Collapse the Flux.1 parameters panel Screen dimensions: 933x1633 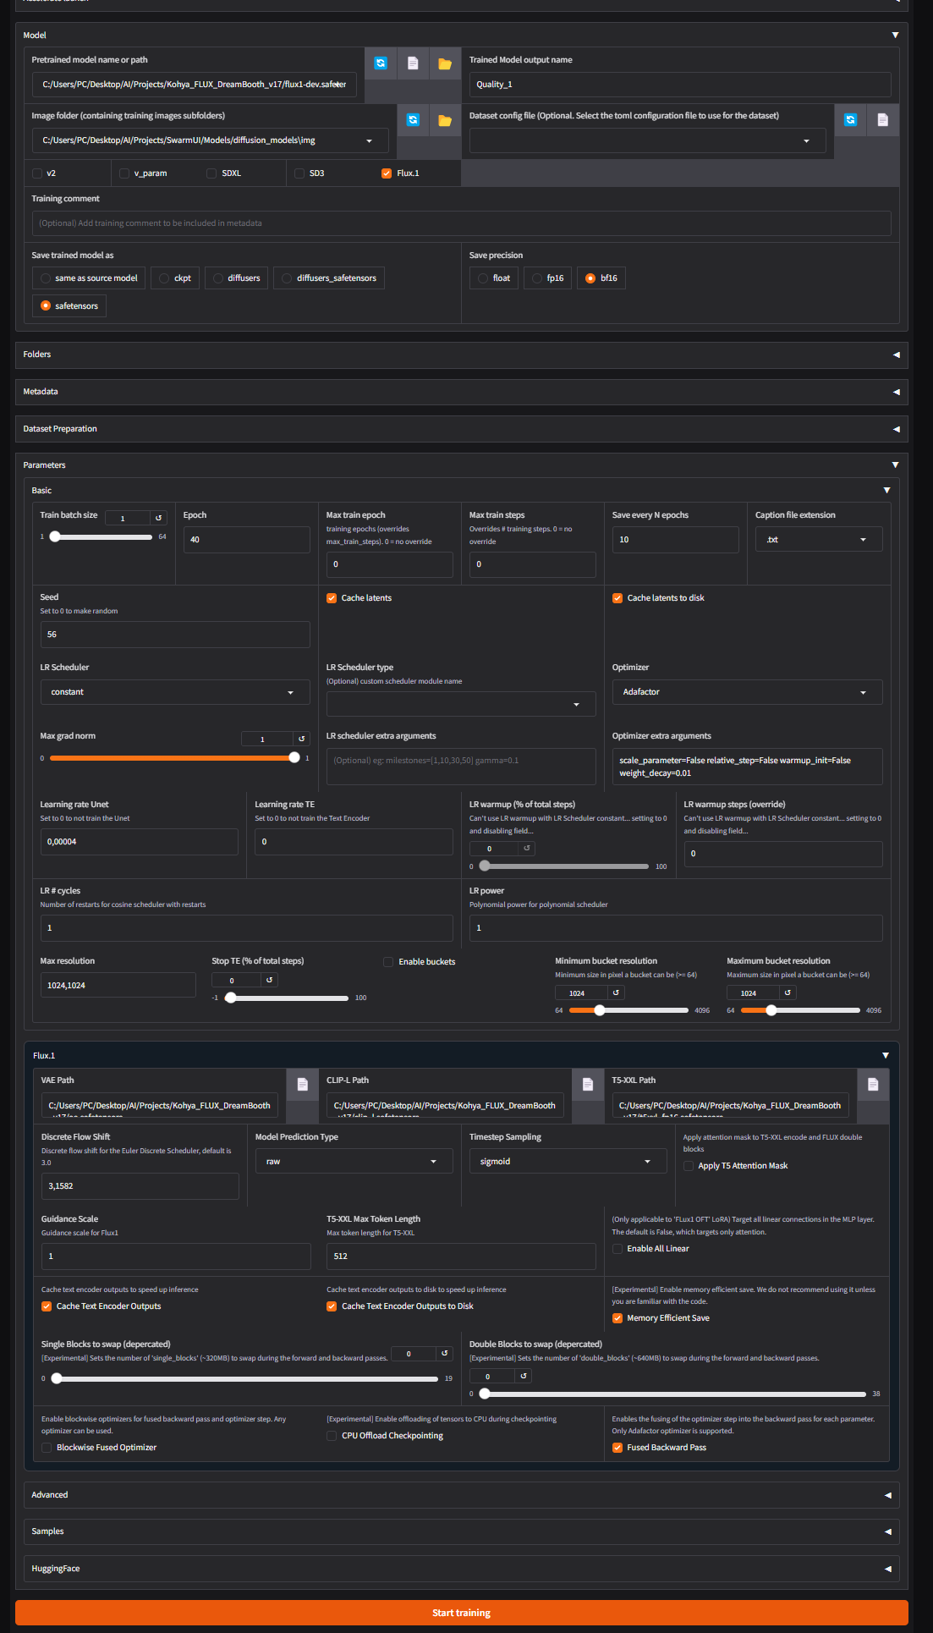click(x=886, y=1056)
